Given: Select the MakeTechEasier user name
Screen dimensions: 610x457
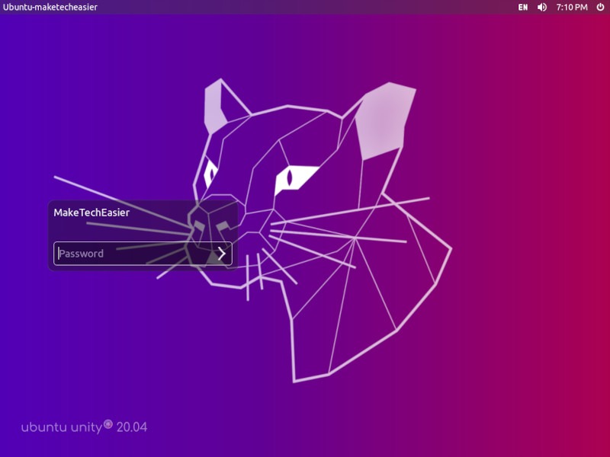Looking at the screenshot, I should point(91,213).
